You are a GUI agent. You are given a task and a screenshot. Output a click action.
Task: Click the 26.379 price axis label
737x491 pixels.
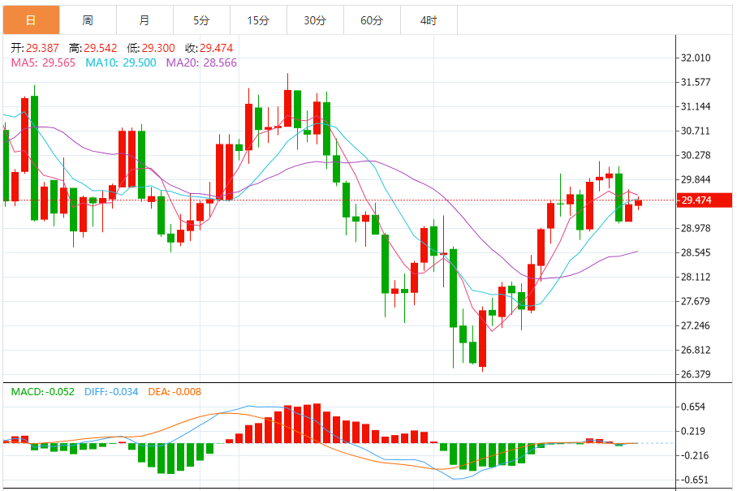tap(696, 374)
